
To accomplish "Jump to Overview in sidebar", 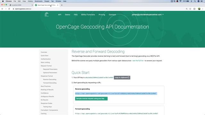I will [x=44, y=52].
